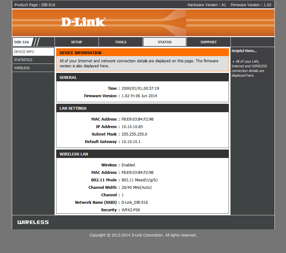Click the IP address 10.10.10.83
Screen dimensions: 286x253
click(132, 127)
